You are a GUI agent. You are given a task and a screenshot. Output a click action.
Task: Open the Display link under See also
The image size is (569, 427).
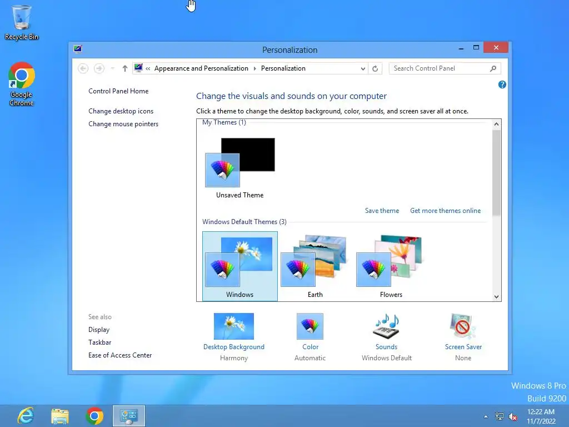[99, 330]
